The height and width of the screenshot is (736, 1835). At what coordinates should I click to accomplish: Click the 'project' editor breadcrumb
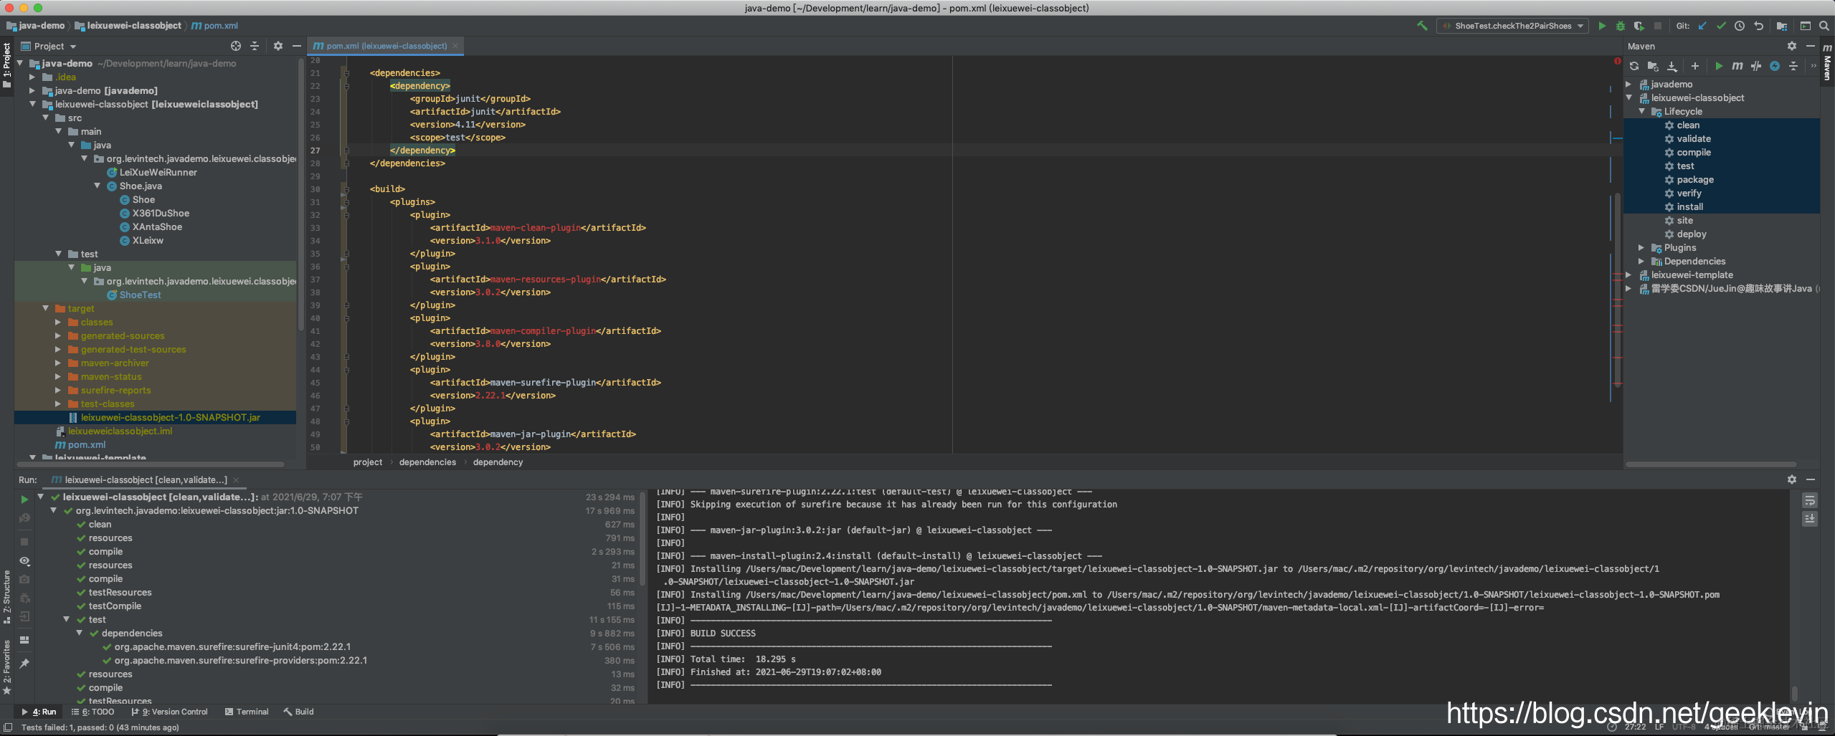click(x=368, y=462)
